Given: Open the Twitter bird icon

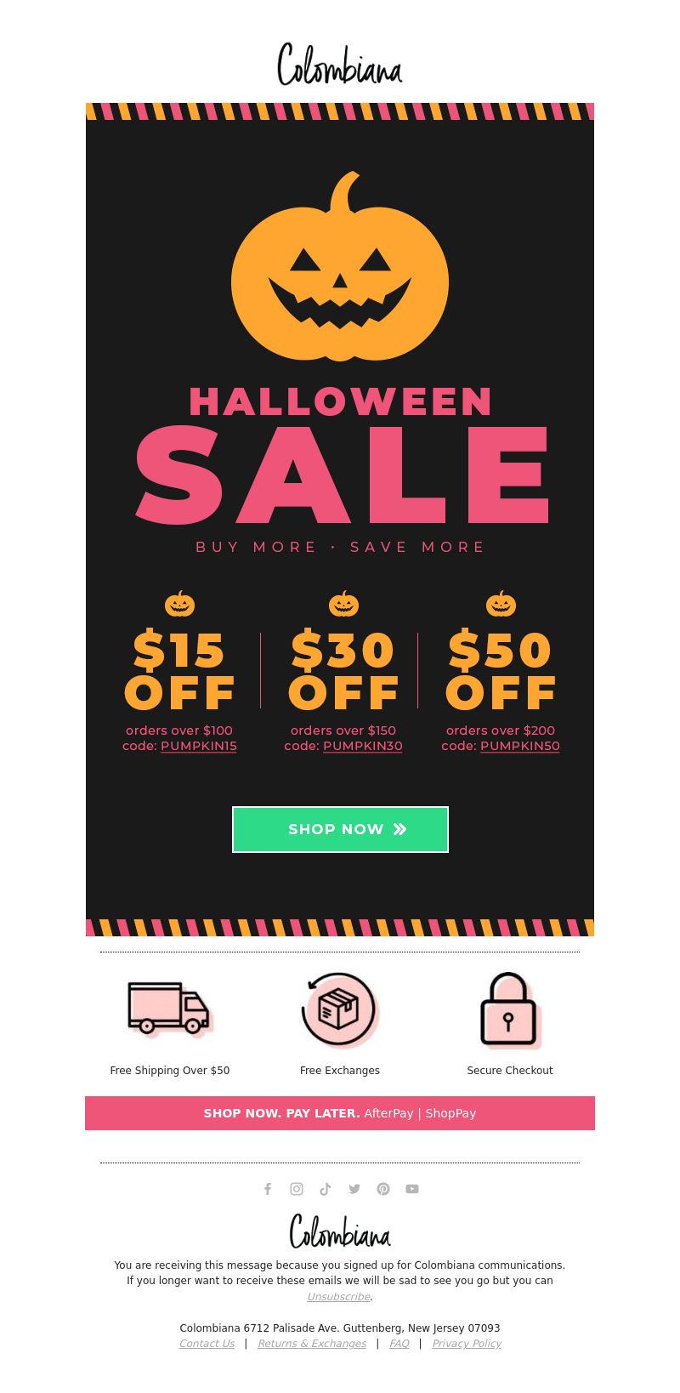Looking at the screenshot, I should point(354,1189).
